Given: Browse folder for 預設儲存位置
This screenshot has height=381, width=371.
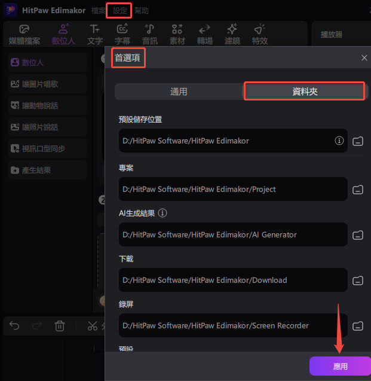Looking at the screenshot, I should pyautogui.click(x=358, y=141).
